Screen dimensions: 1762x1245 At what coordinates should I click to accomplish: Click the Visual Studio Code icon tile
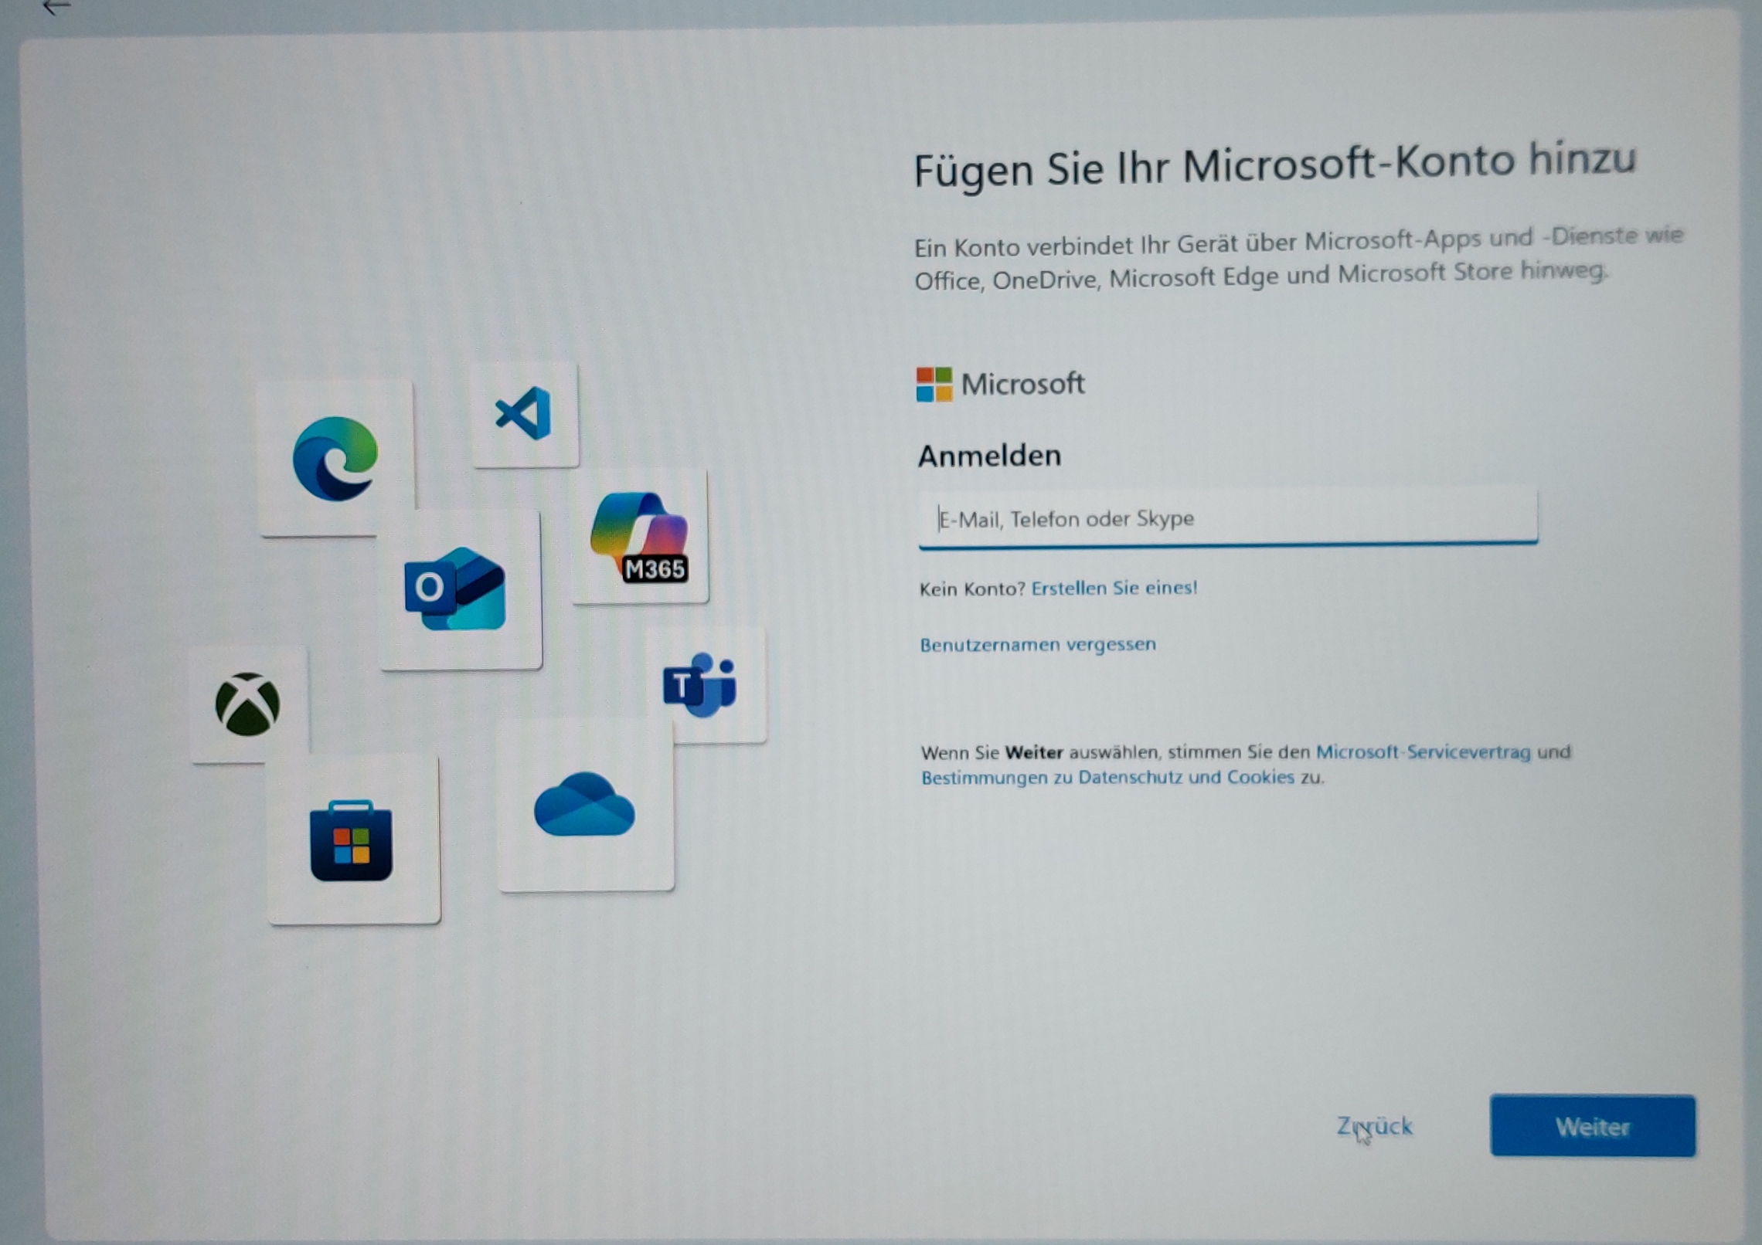pos(525,414)
